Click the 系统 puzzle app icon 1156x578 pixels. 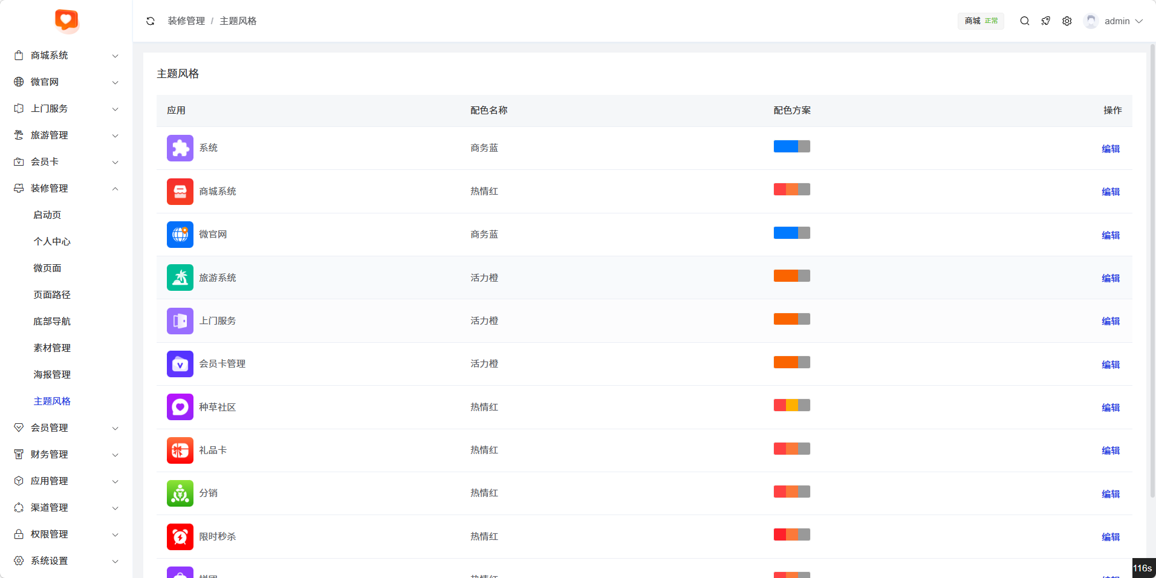click(180, 148)
